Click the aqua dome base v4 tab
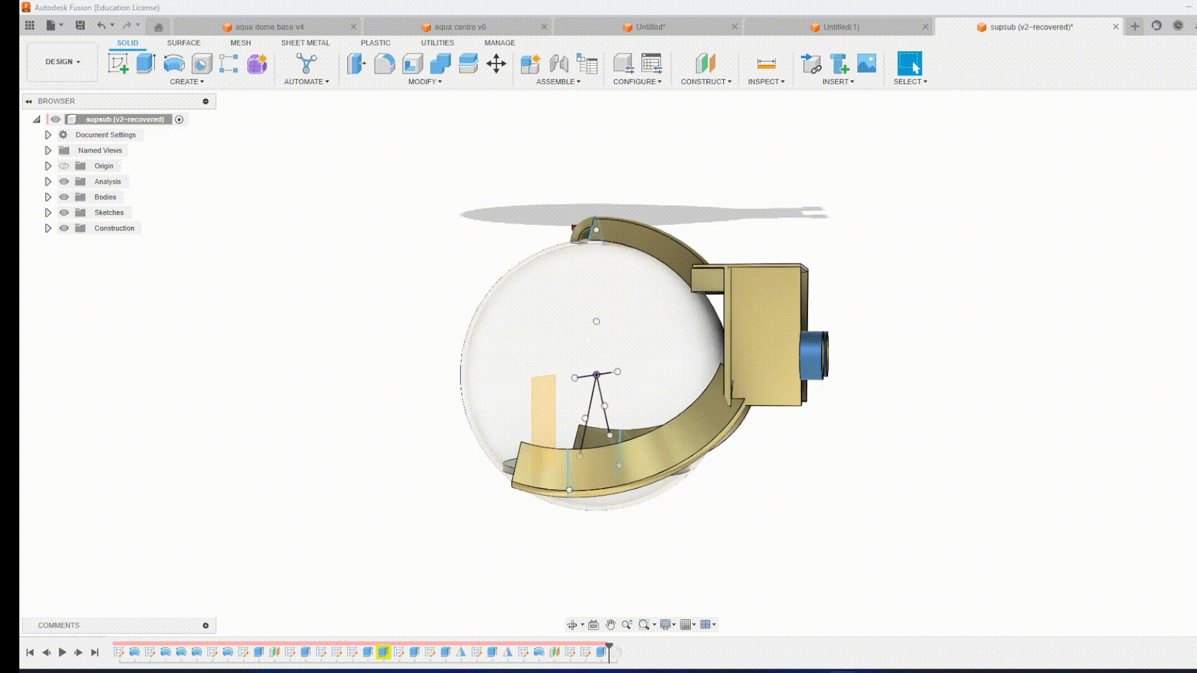1197x673 pixels. tap(270, 26)
